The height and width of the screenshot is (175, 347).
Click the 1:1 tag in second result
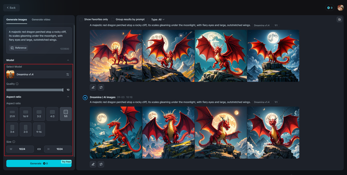click(x=276, y=102)
